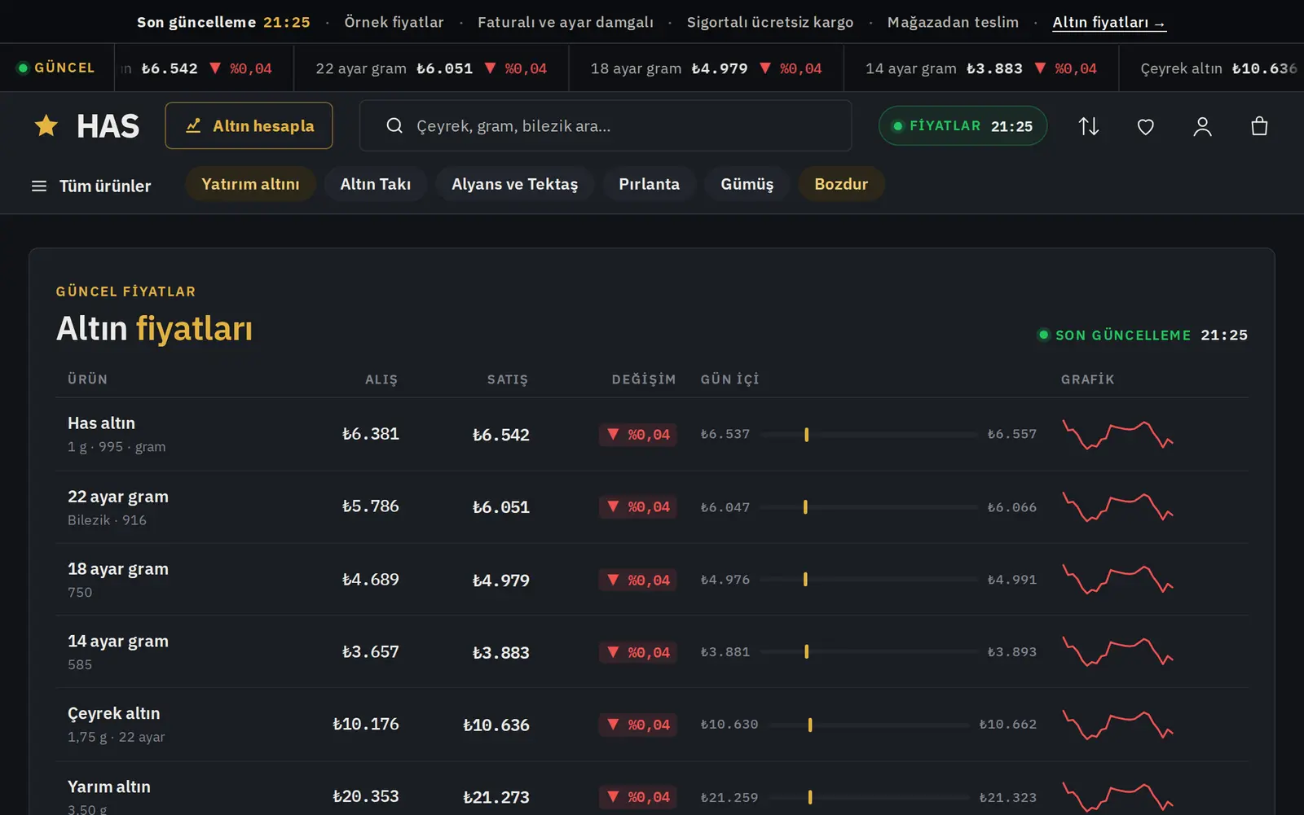
Task: Click the 22 ayar gram ticker item
Action: pos(431,68)
